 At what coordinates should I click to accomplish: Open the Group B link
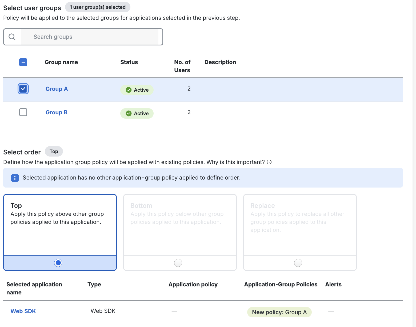click(x=56, y=112)
